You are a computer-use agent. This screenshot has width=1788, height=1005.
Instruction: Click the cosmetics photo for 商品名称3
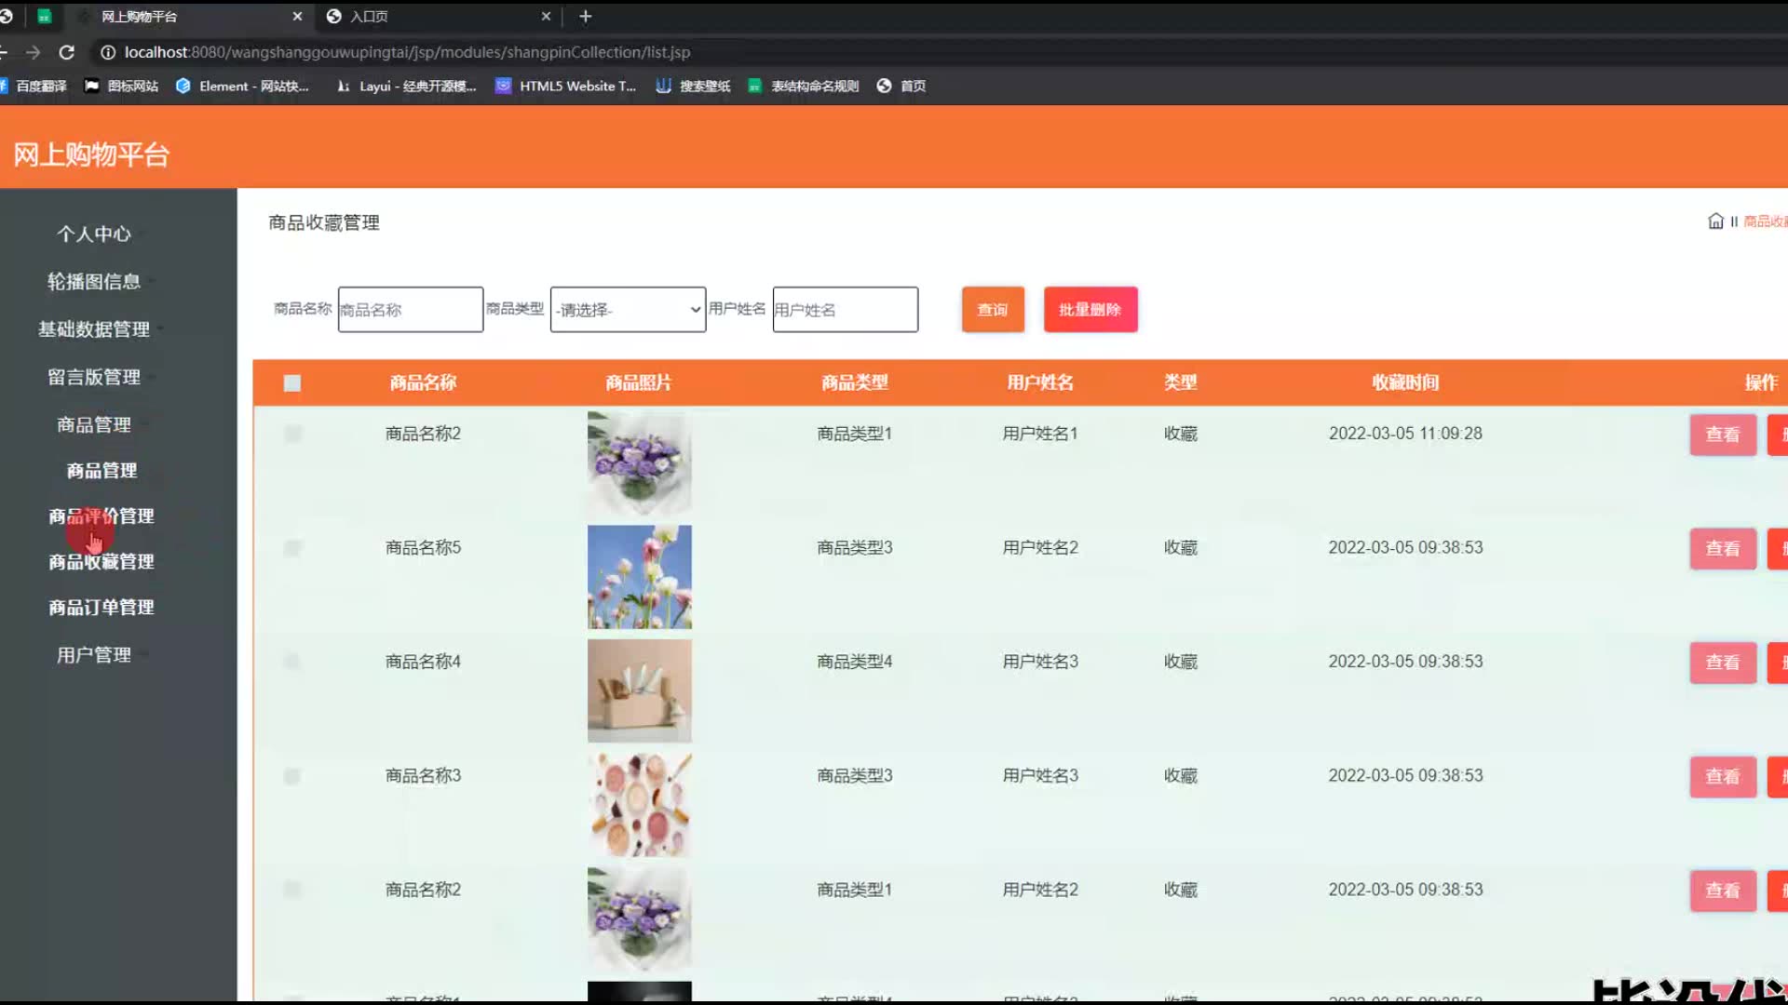tap(640, 805)
